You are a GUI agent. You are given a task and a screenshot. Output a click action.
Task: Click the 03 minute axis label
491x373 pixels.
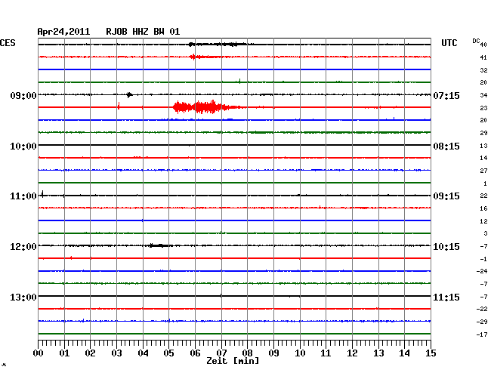pos(116,353)
